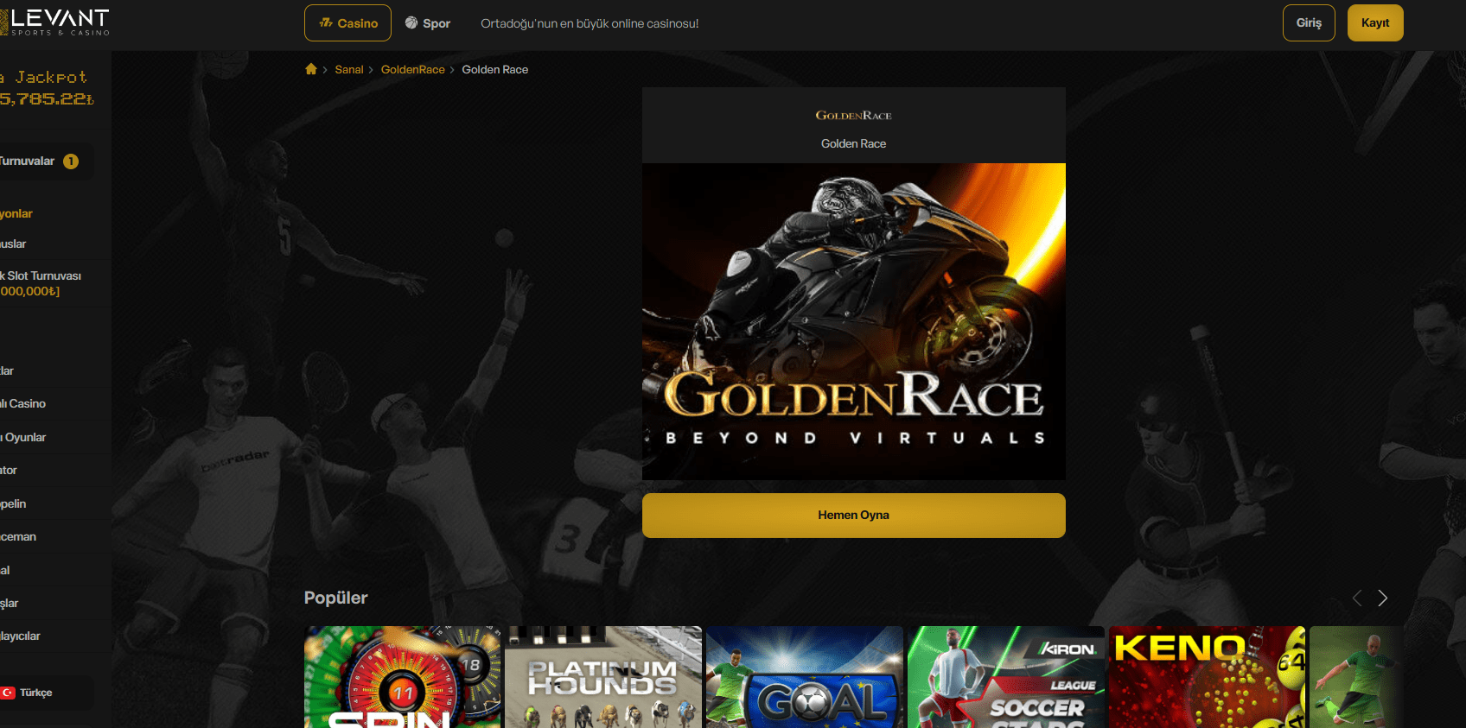Click the Spor tab ball icon
Image resolution: width=1466 pixels, height=728 pixels.
[411, 23]
